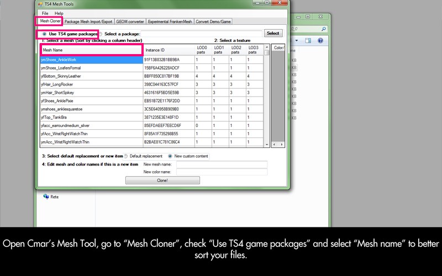The width and height of the screenshot is (442, 276).
Task: Select the Default replacement radio button
Action: (126, 156)
